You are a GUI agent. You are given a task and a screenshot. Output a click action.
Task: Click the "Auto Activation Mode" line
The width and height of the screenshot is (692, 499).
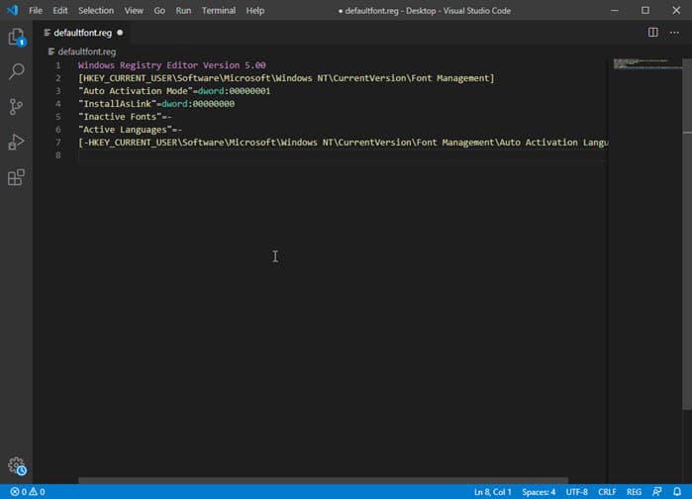pos(174,91)
